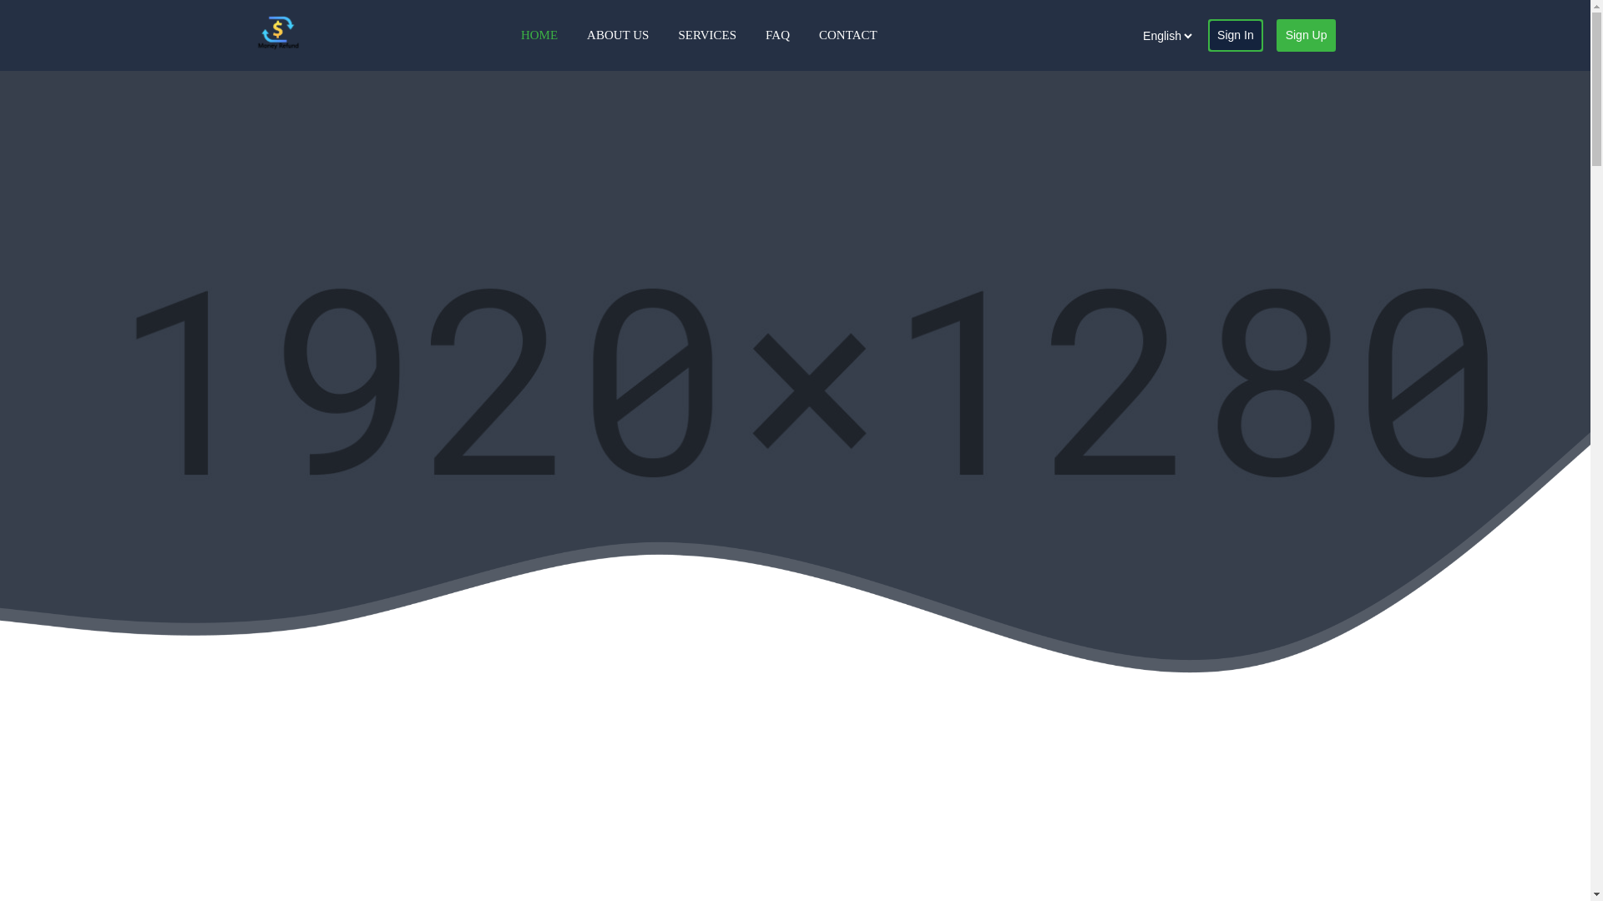Click the multiplication sign in the banner
The height and width of the screenshot is (901, 1603).
pyautogui.click(x=808, y=390)
